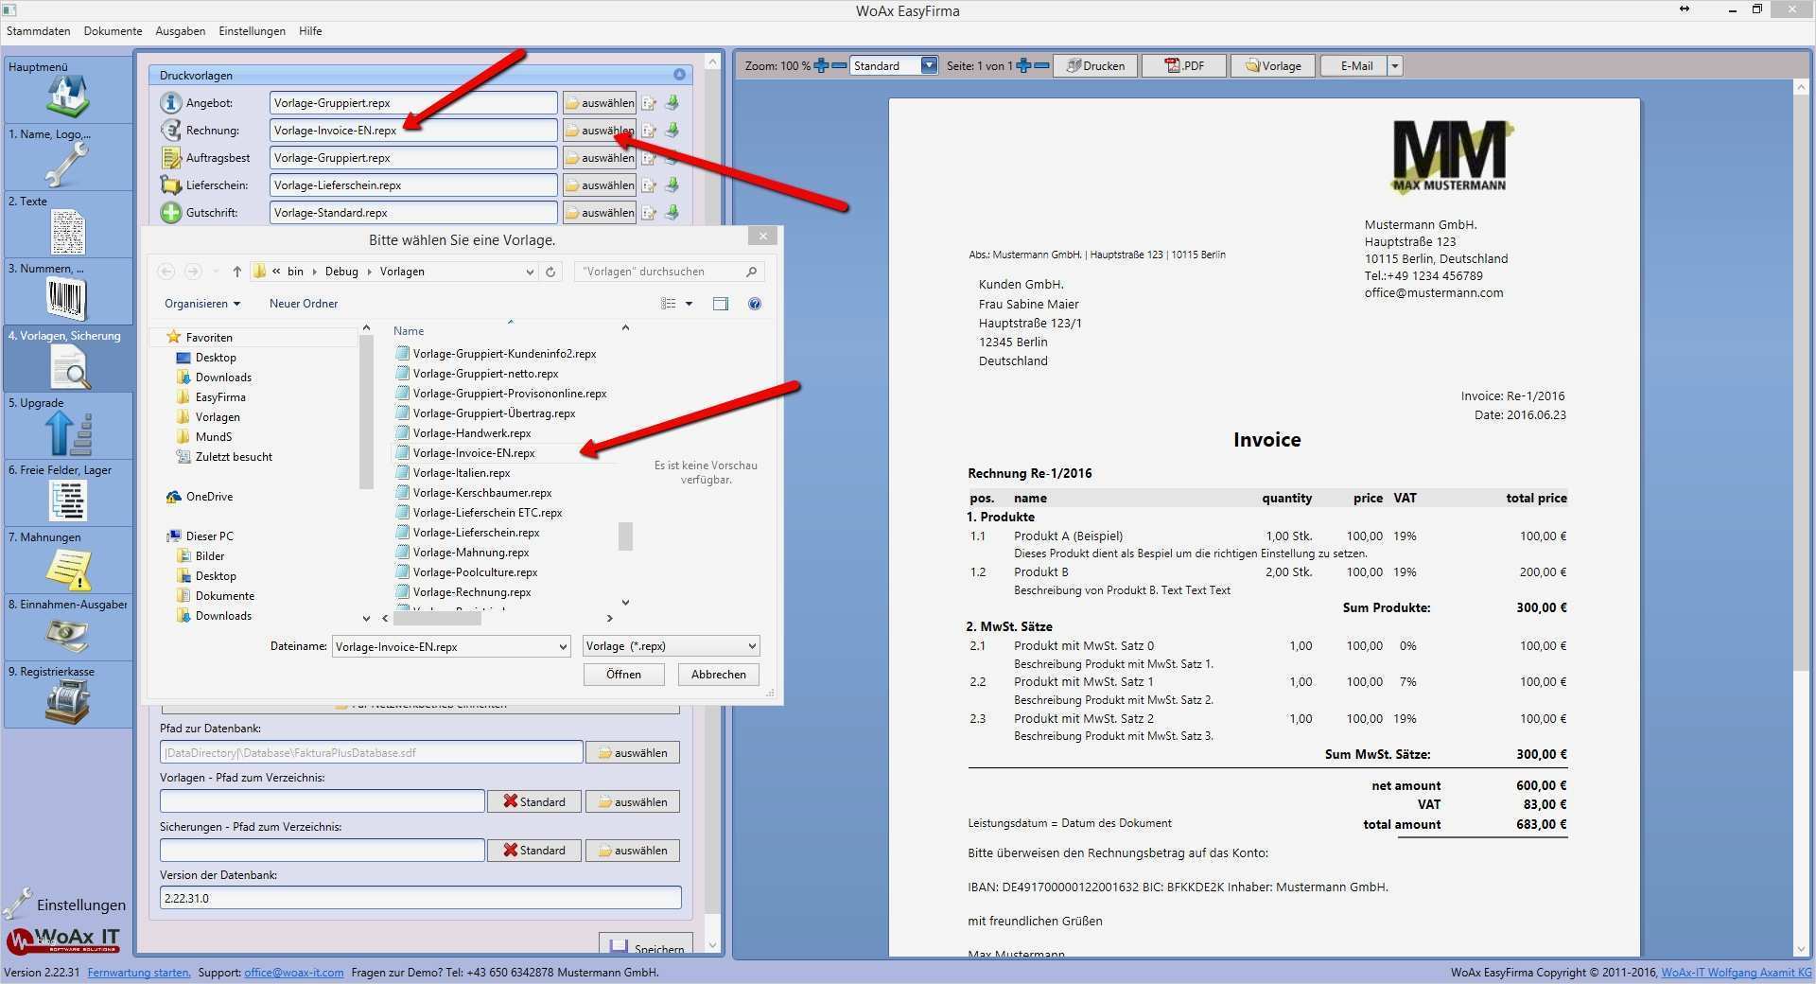The height and width of the screenshot is (984, 1816).
Task: Go to '7. Mahnungen' warning notes section
Action: pos(68,560)
